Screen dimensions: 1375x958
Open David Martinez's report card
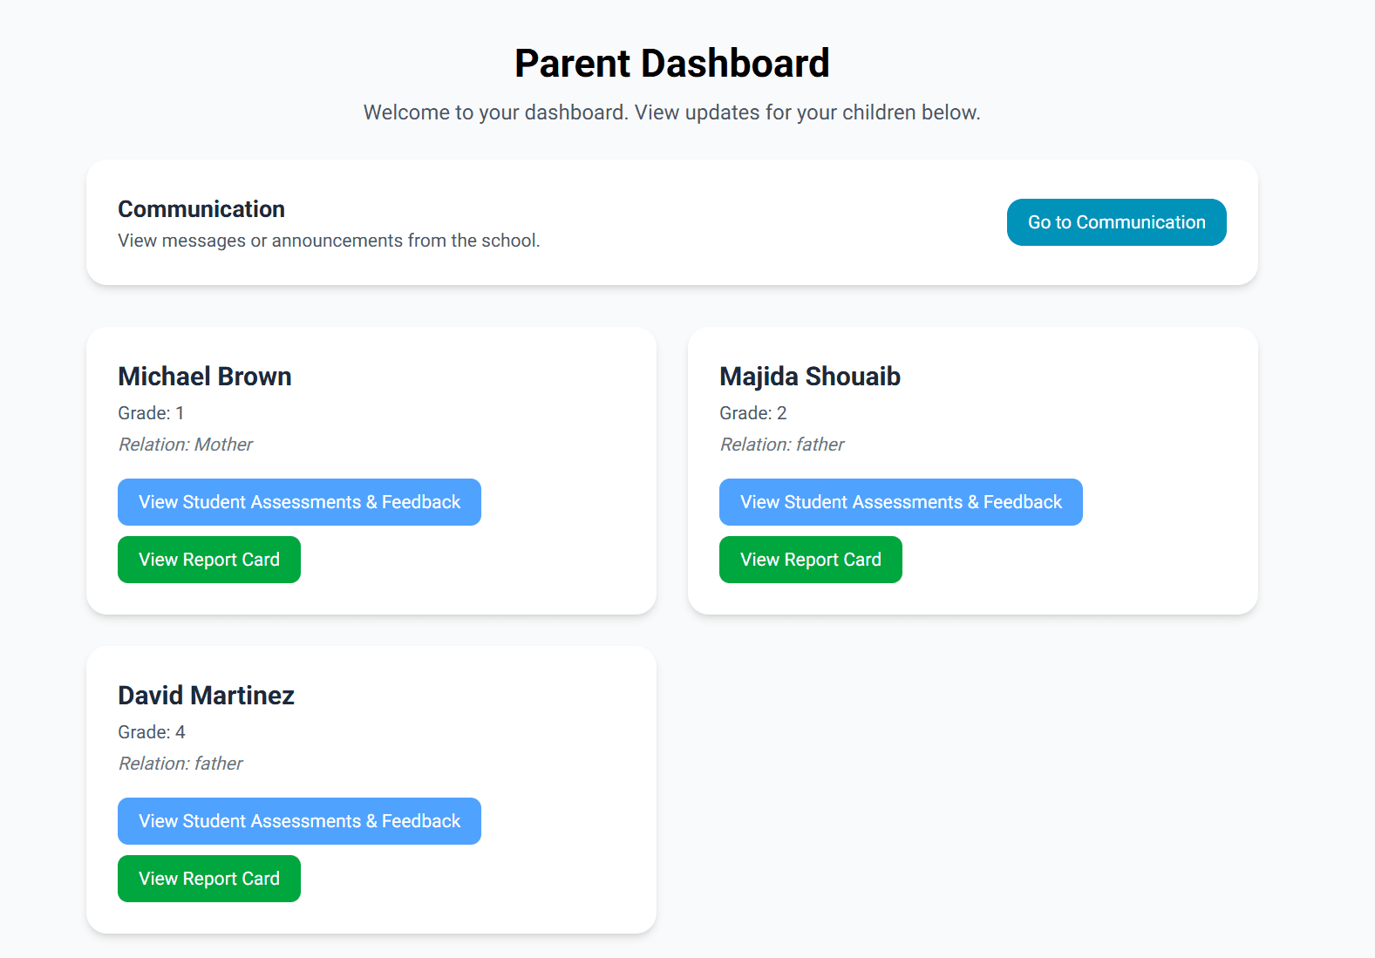(x=209, y=879)
